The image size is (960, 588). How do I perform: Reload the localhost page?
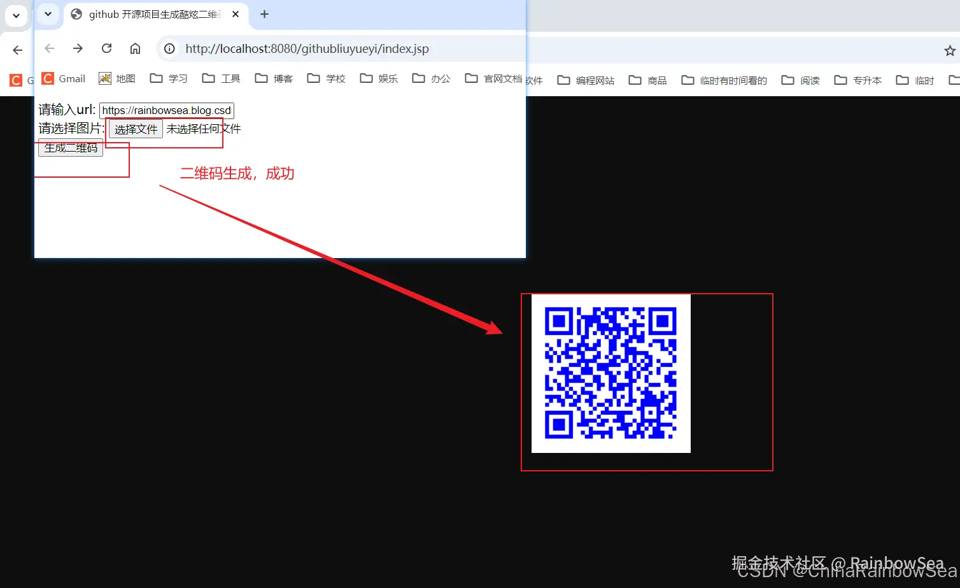pyautogui.click(x=106, y=48)
